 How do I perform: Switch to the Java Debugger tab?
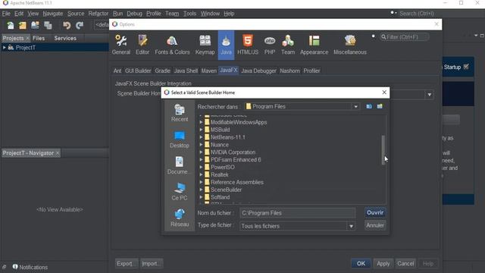pos(258,71)
